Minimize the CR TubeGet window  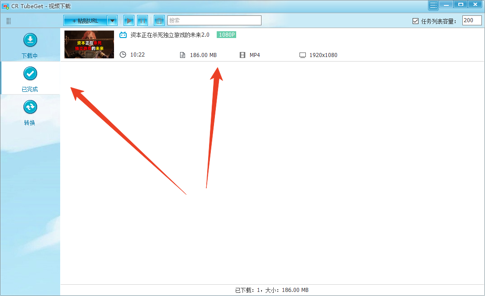point(446,5)
